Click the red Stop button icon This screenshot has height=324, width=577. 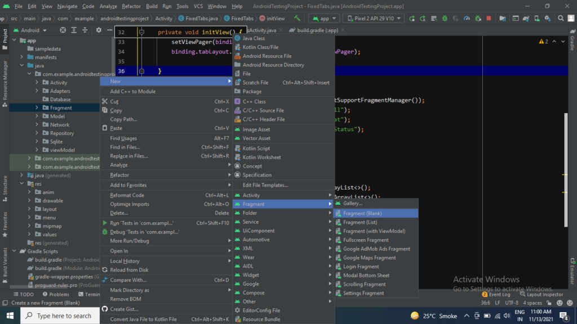coord(489,19)
